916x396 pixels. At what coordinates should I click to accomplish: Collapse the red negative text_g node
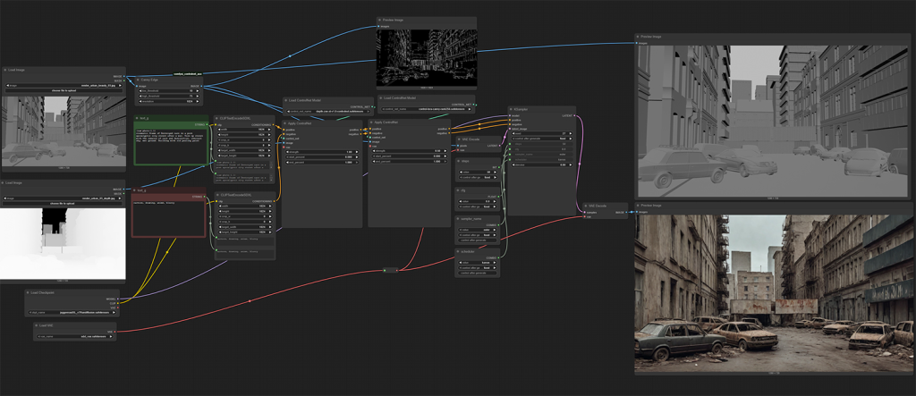pyautogui.click(x=135, y=190)
